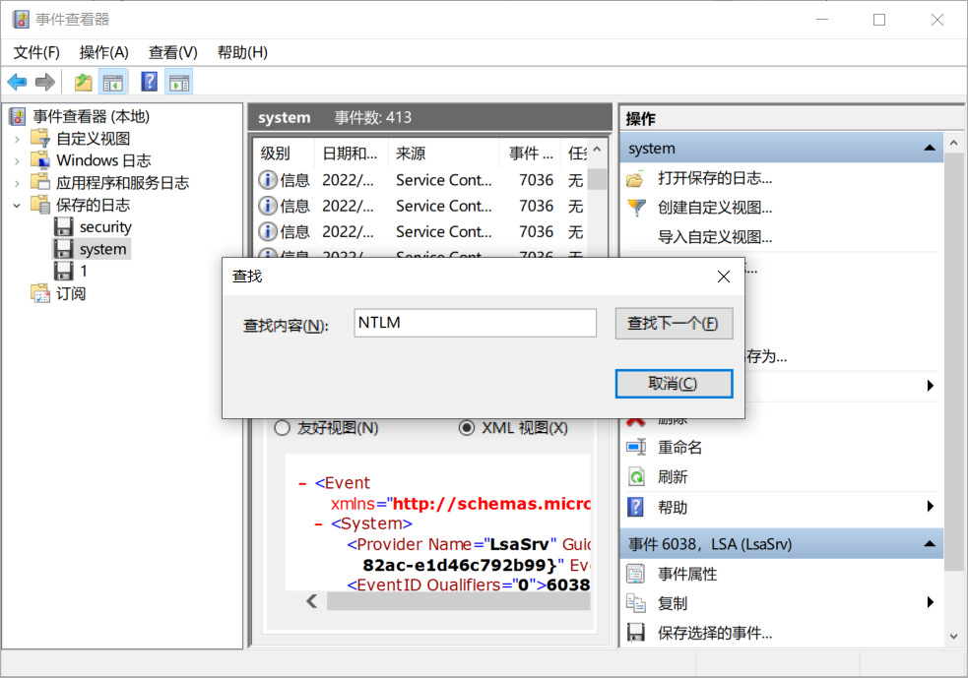Open the 操作(A) menu

point(103,52)
